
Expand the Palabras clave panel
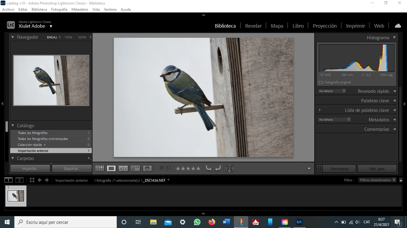click(x=394, y=101)
